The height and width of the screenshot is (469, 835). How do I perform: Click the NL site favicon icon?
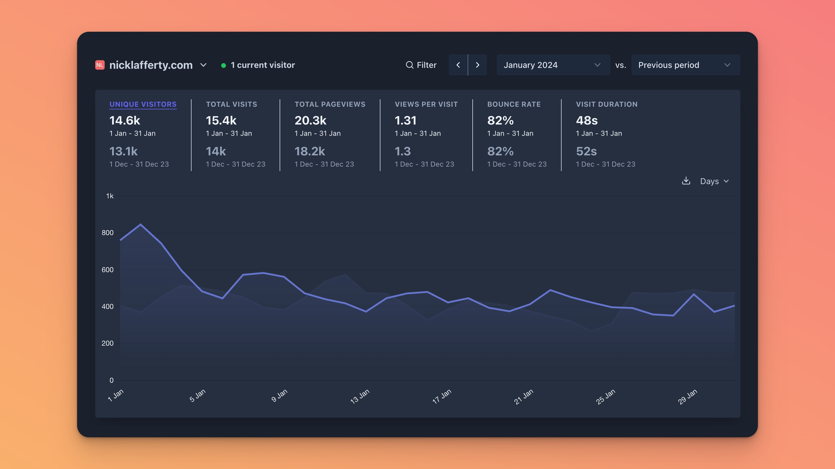[100, 65]
